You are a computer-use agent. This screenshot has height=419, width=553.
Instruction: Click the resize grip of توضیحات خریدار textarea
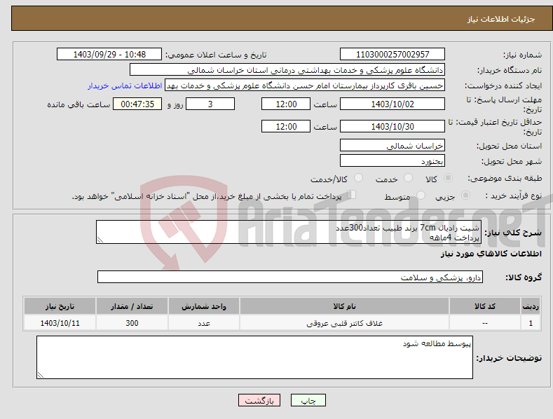(x=41, y=375)
